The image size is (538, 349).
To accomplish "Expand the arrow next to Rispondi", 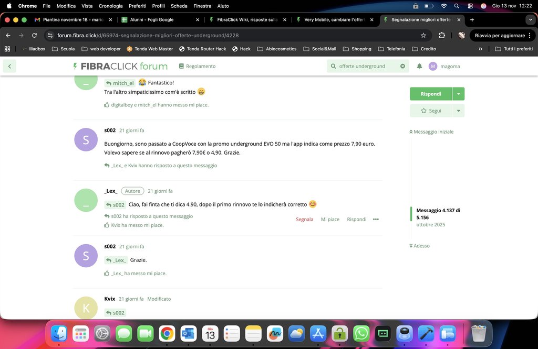I will click(458, 94).
